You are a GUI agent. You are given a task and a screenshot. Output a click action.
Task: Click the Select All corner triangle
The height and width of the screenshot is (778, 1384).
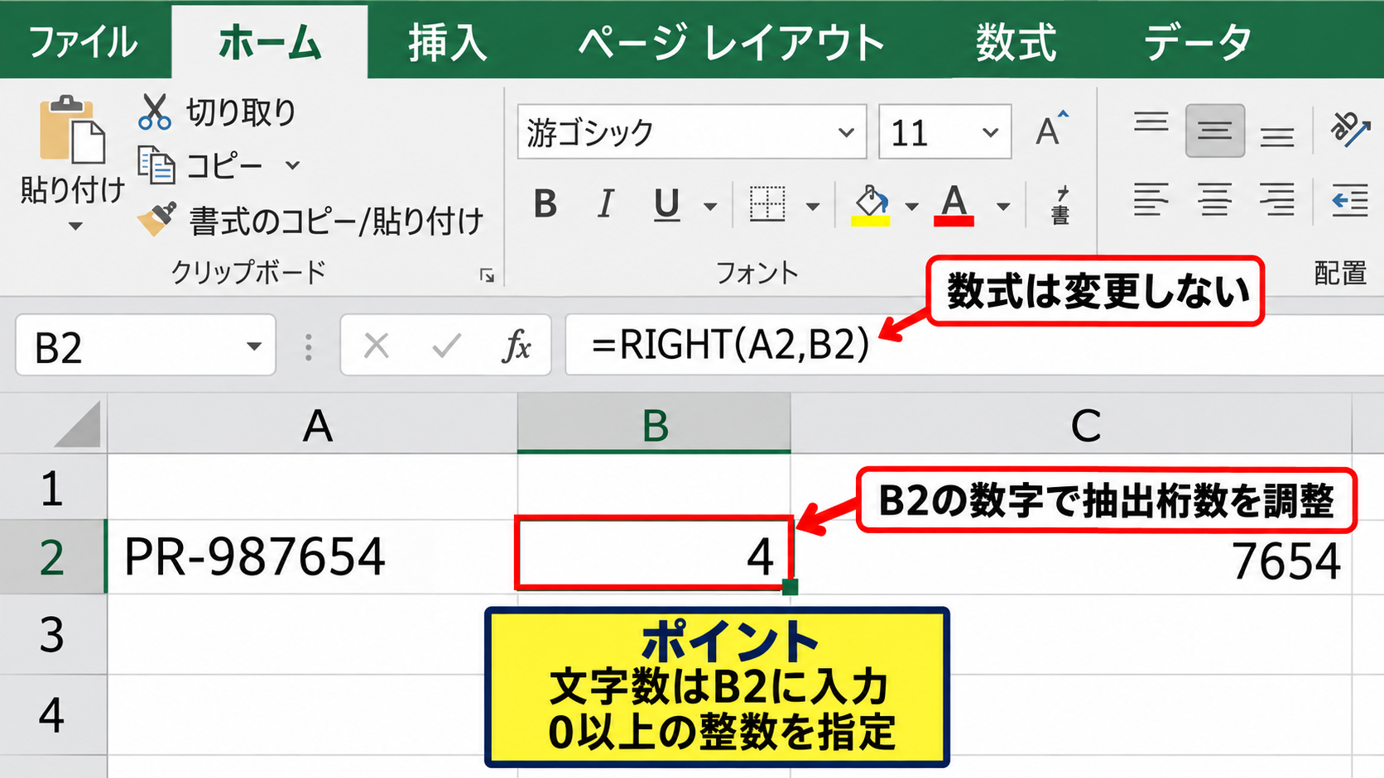77,424
